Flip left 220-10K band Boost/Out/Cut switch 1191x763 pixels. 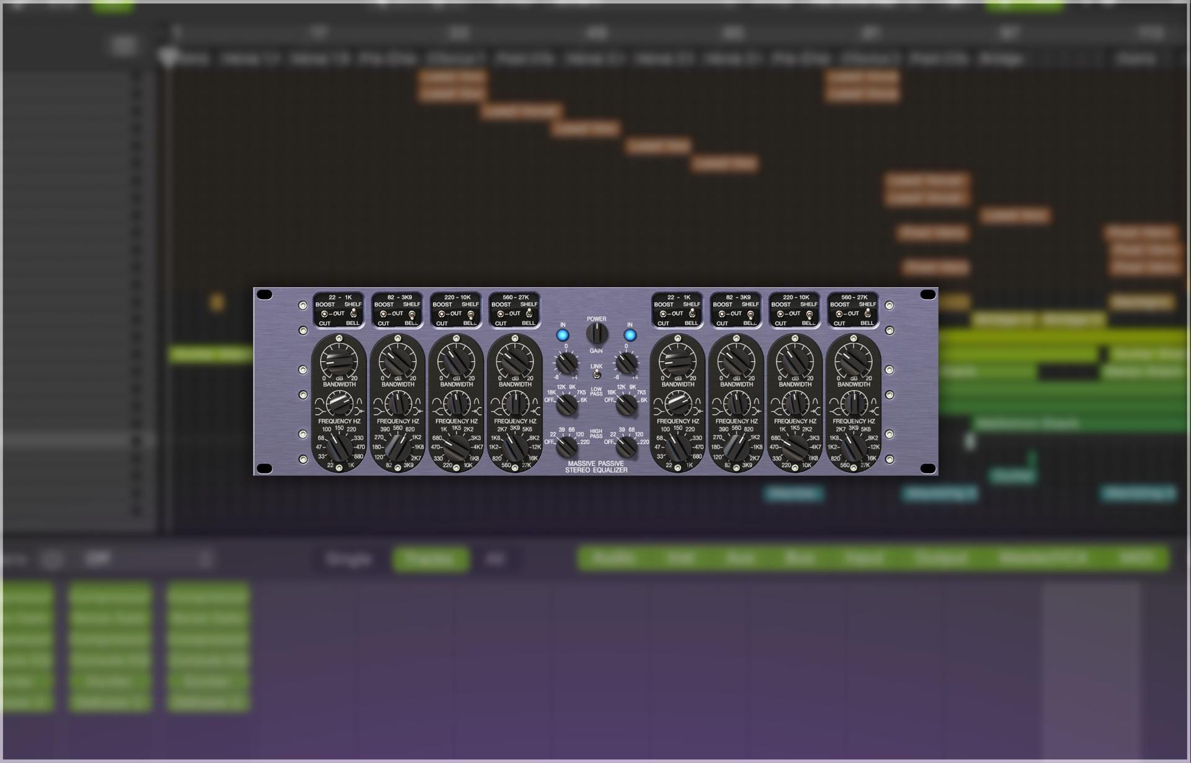point(442,314)
